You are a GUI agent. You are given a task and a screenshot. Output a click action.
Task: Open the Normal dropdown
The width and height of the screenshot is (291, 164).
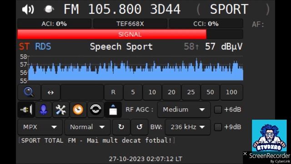87,127
